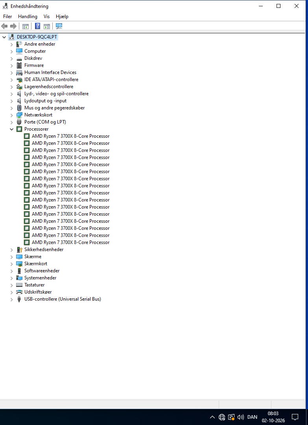Viewport: 308px width, 425px height.
Task: Click the DAN language indicator
Action: (x=252, y=417)
